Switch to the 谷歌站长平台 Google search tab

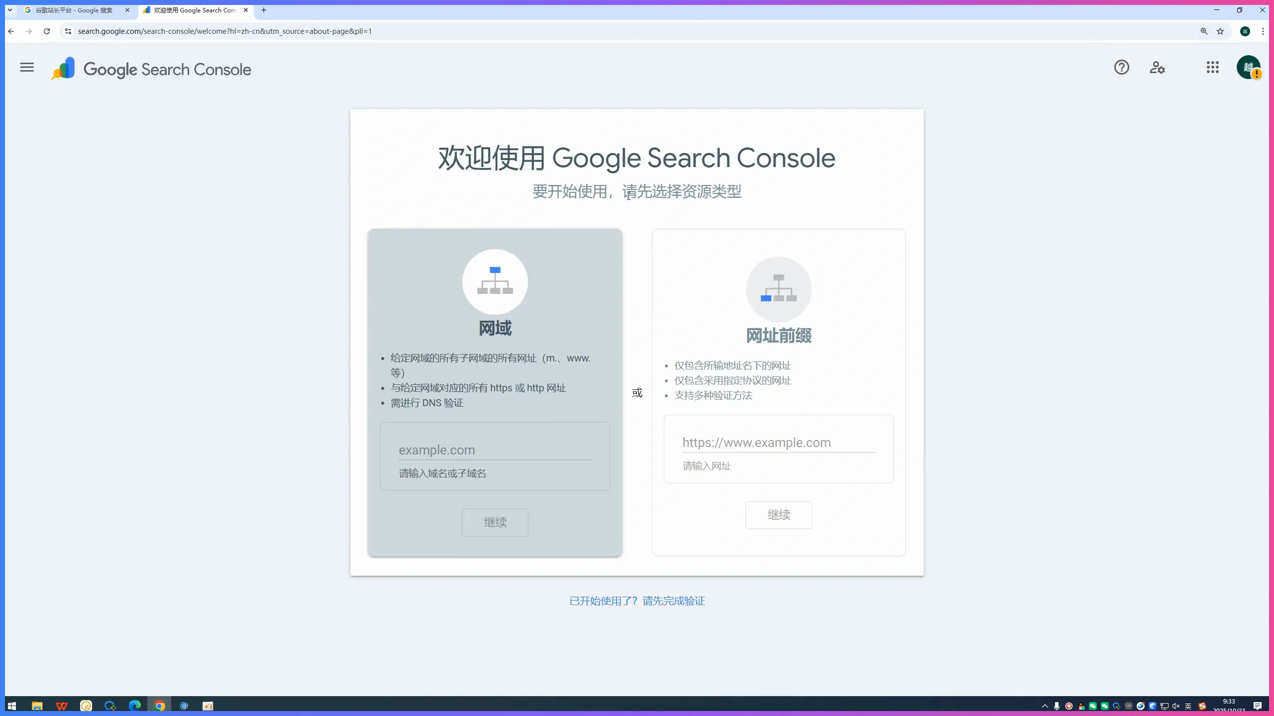coord(74,10)
